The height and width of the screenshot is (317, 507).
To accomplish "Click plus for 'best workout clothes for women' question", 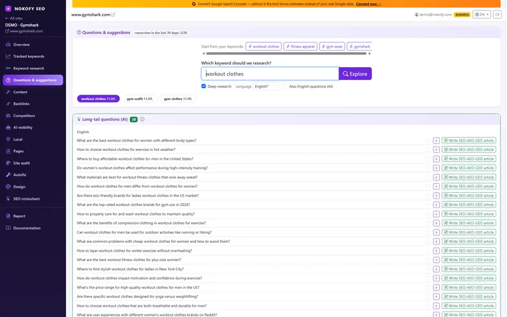I will pyautogui.click(x=436, y=141).
